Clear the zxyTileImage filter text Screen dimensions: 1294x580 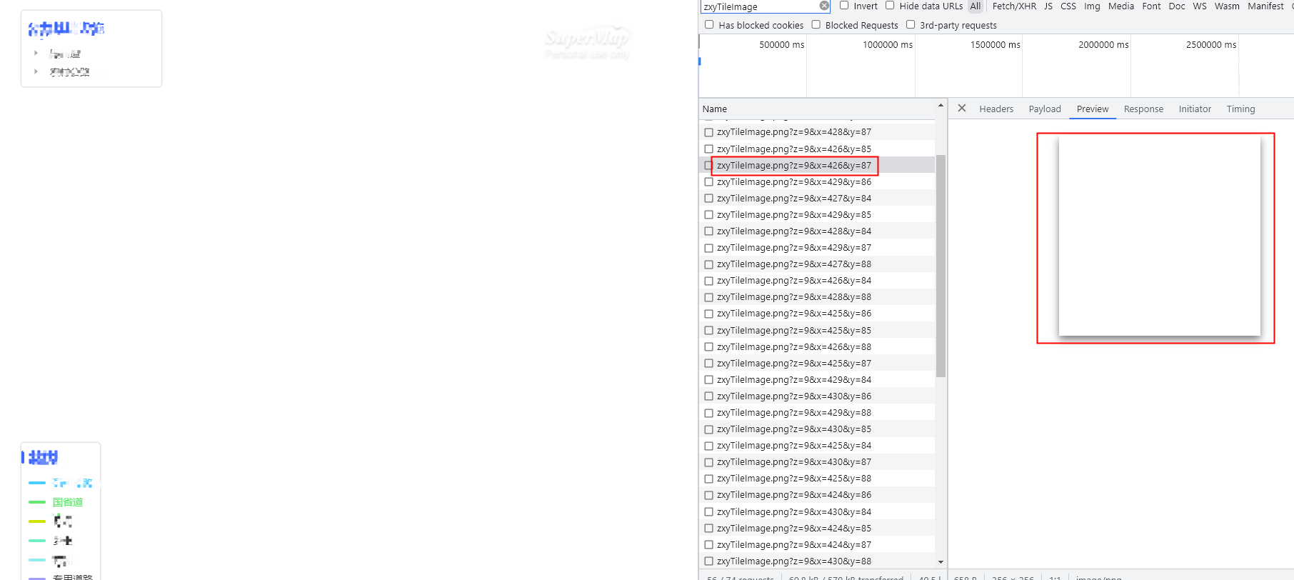[x=824, y=6]
